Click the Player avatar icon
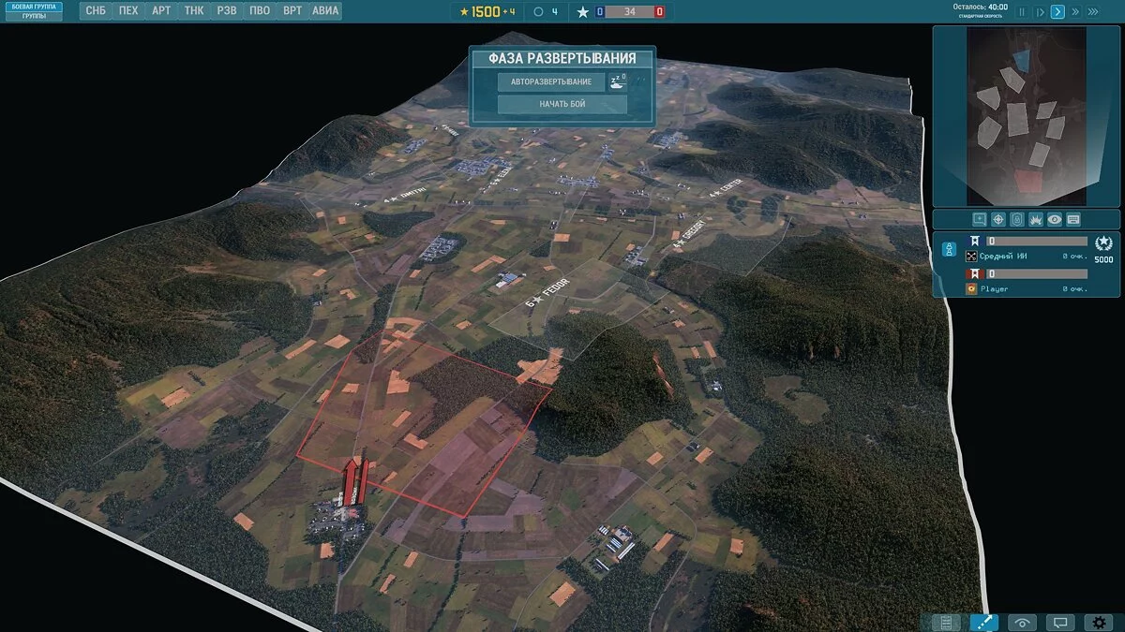Screen dimensions: 1125x632 971,289
